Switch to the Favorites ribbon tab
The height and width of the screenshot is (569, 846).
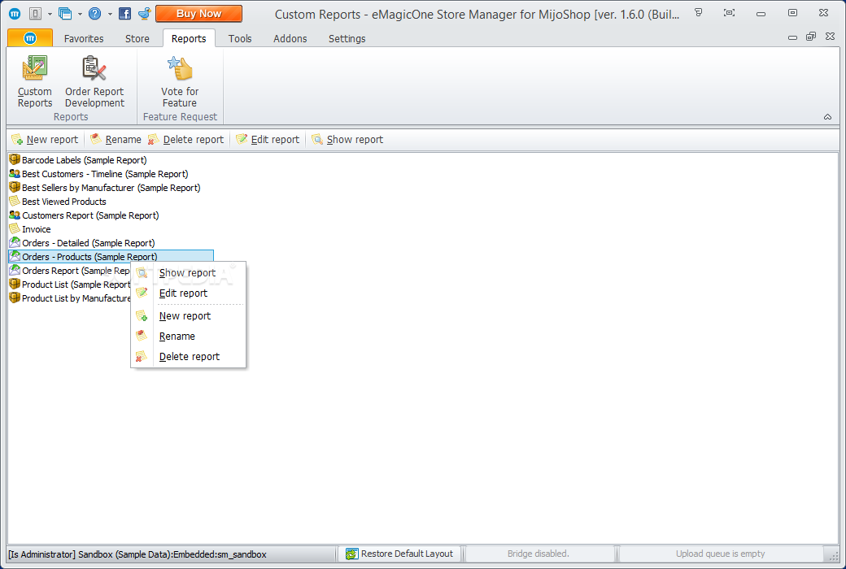point(84,39)
